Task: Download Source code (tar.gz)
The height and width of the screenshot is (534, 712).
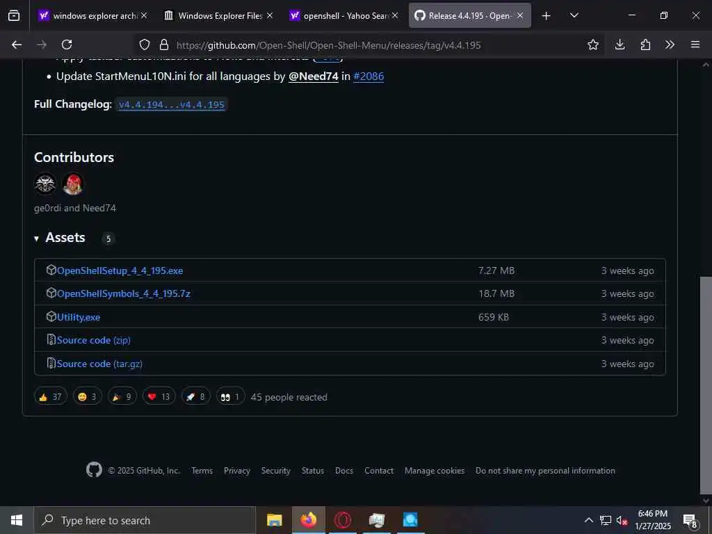Action: pos(99,364)
